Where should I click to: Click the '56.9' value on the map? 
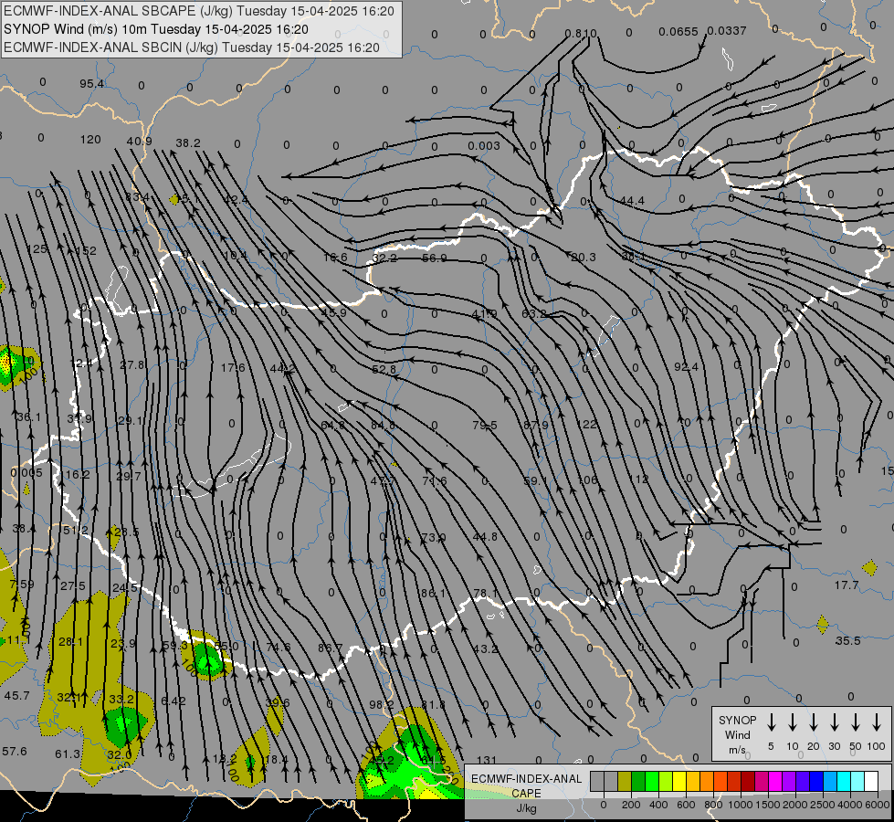click(x=434, y=258)
